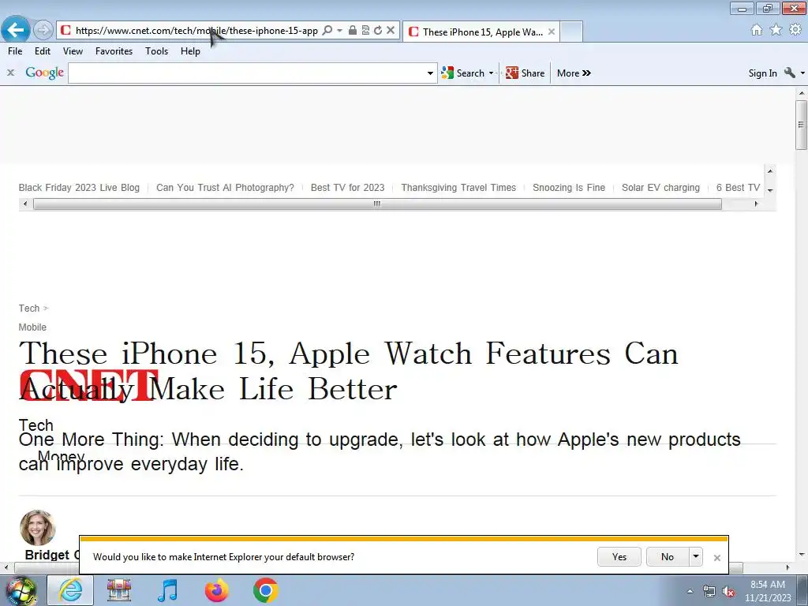808x606 pixels.
Task: Click the Google+ Share button
Action: coord(525,73)
